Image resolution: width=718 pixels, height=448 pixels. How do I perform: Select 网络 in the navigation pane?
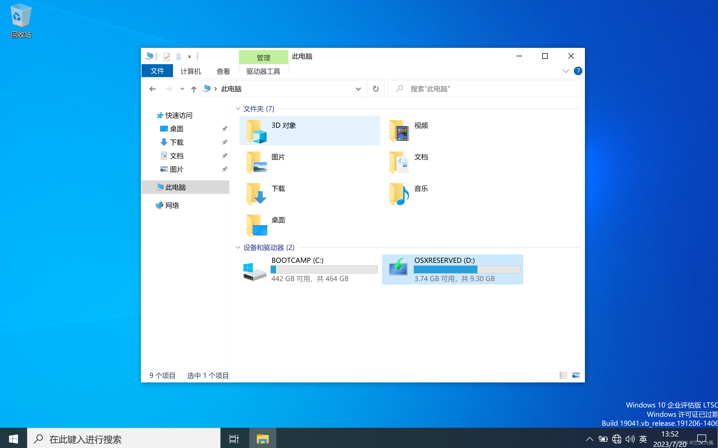(x=172, y=205)
